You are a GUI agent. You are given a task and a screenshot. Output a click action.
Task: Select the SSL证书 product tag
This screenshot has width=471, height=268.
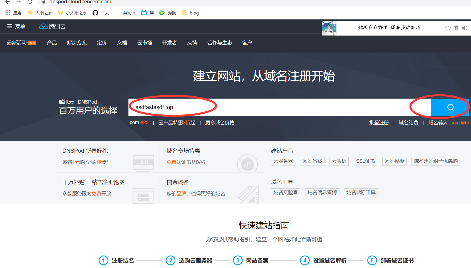[x=365, y=161]
